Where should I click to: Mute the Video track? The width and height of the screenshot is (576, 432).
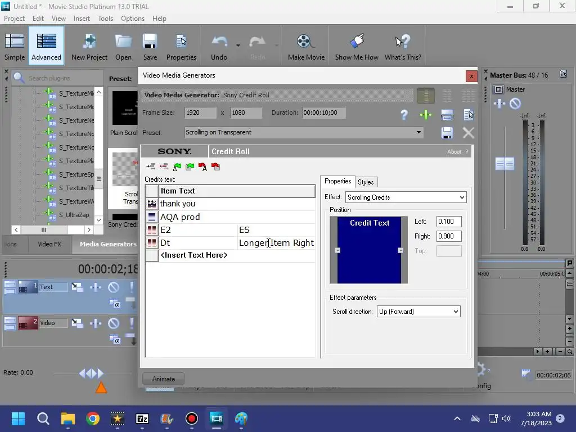pos(114,323)
